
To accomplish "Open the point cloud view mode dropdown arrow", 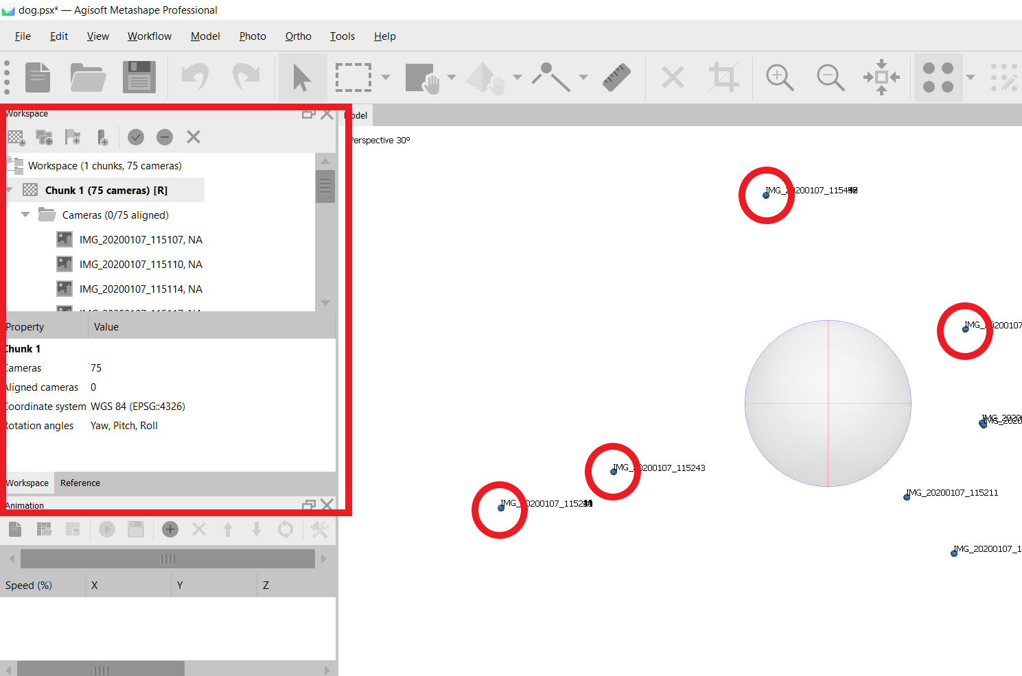I will tap(971, 77).
